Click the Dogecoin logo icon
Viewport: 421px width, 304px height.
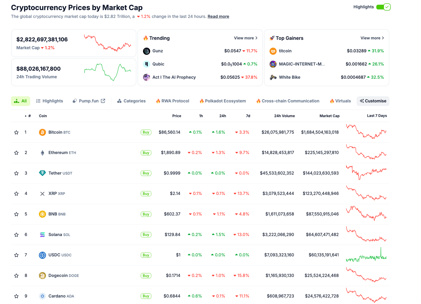coord(42,275)
